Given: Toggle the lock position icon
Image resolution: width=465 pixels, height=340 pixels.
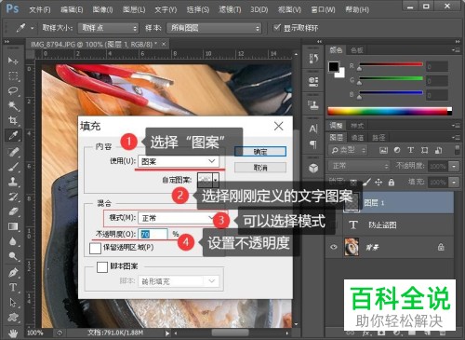Looking at the screenshot, I should tap(379, 182).
